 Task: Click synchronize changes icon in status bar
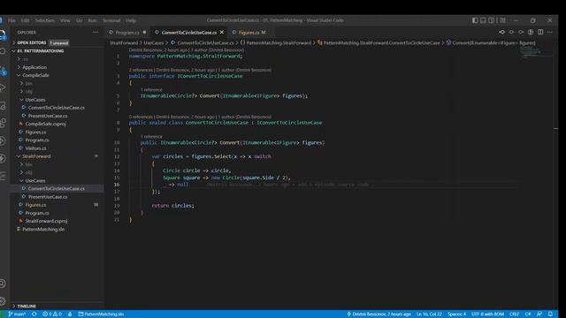[34, 314]
